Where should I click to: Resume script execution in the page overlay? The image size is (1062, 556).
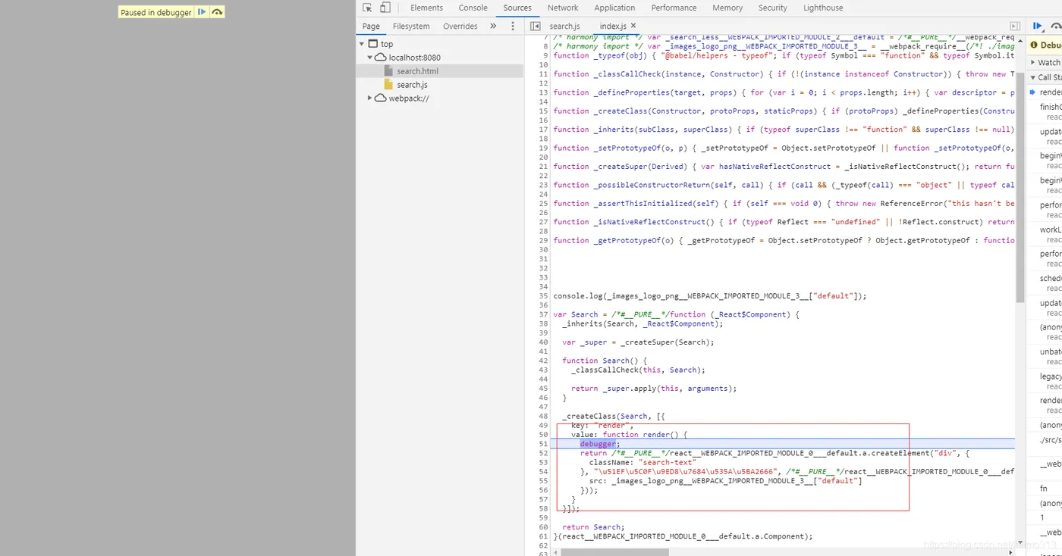(202, 12)
